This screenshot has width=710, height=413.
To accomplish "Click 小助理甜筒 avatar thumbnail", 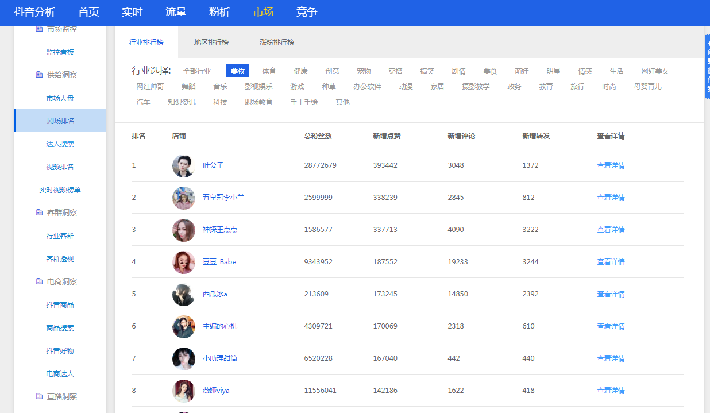I will 184,358.
